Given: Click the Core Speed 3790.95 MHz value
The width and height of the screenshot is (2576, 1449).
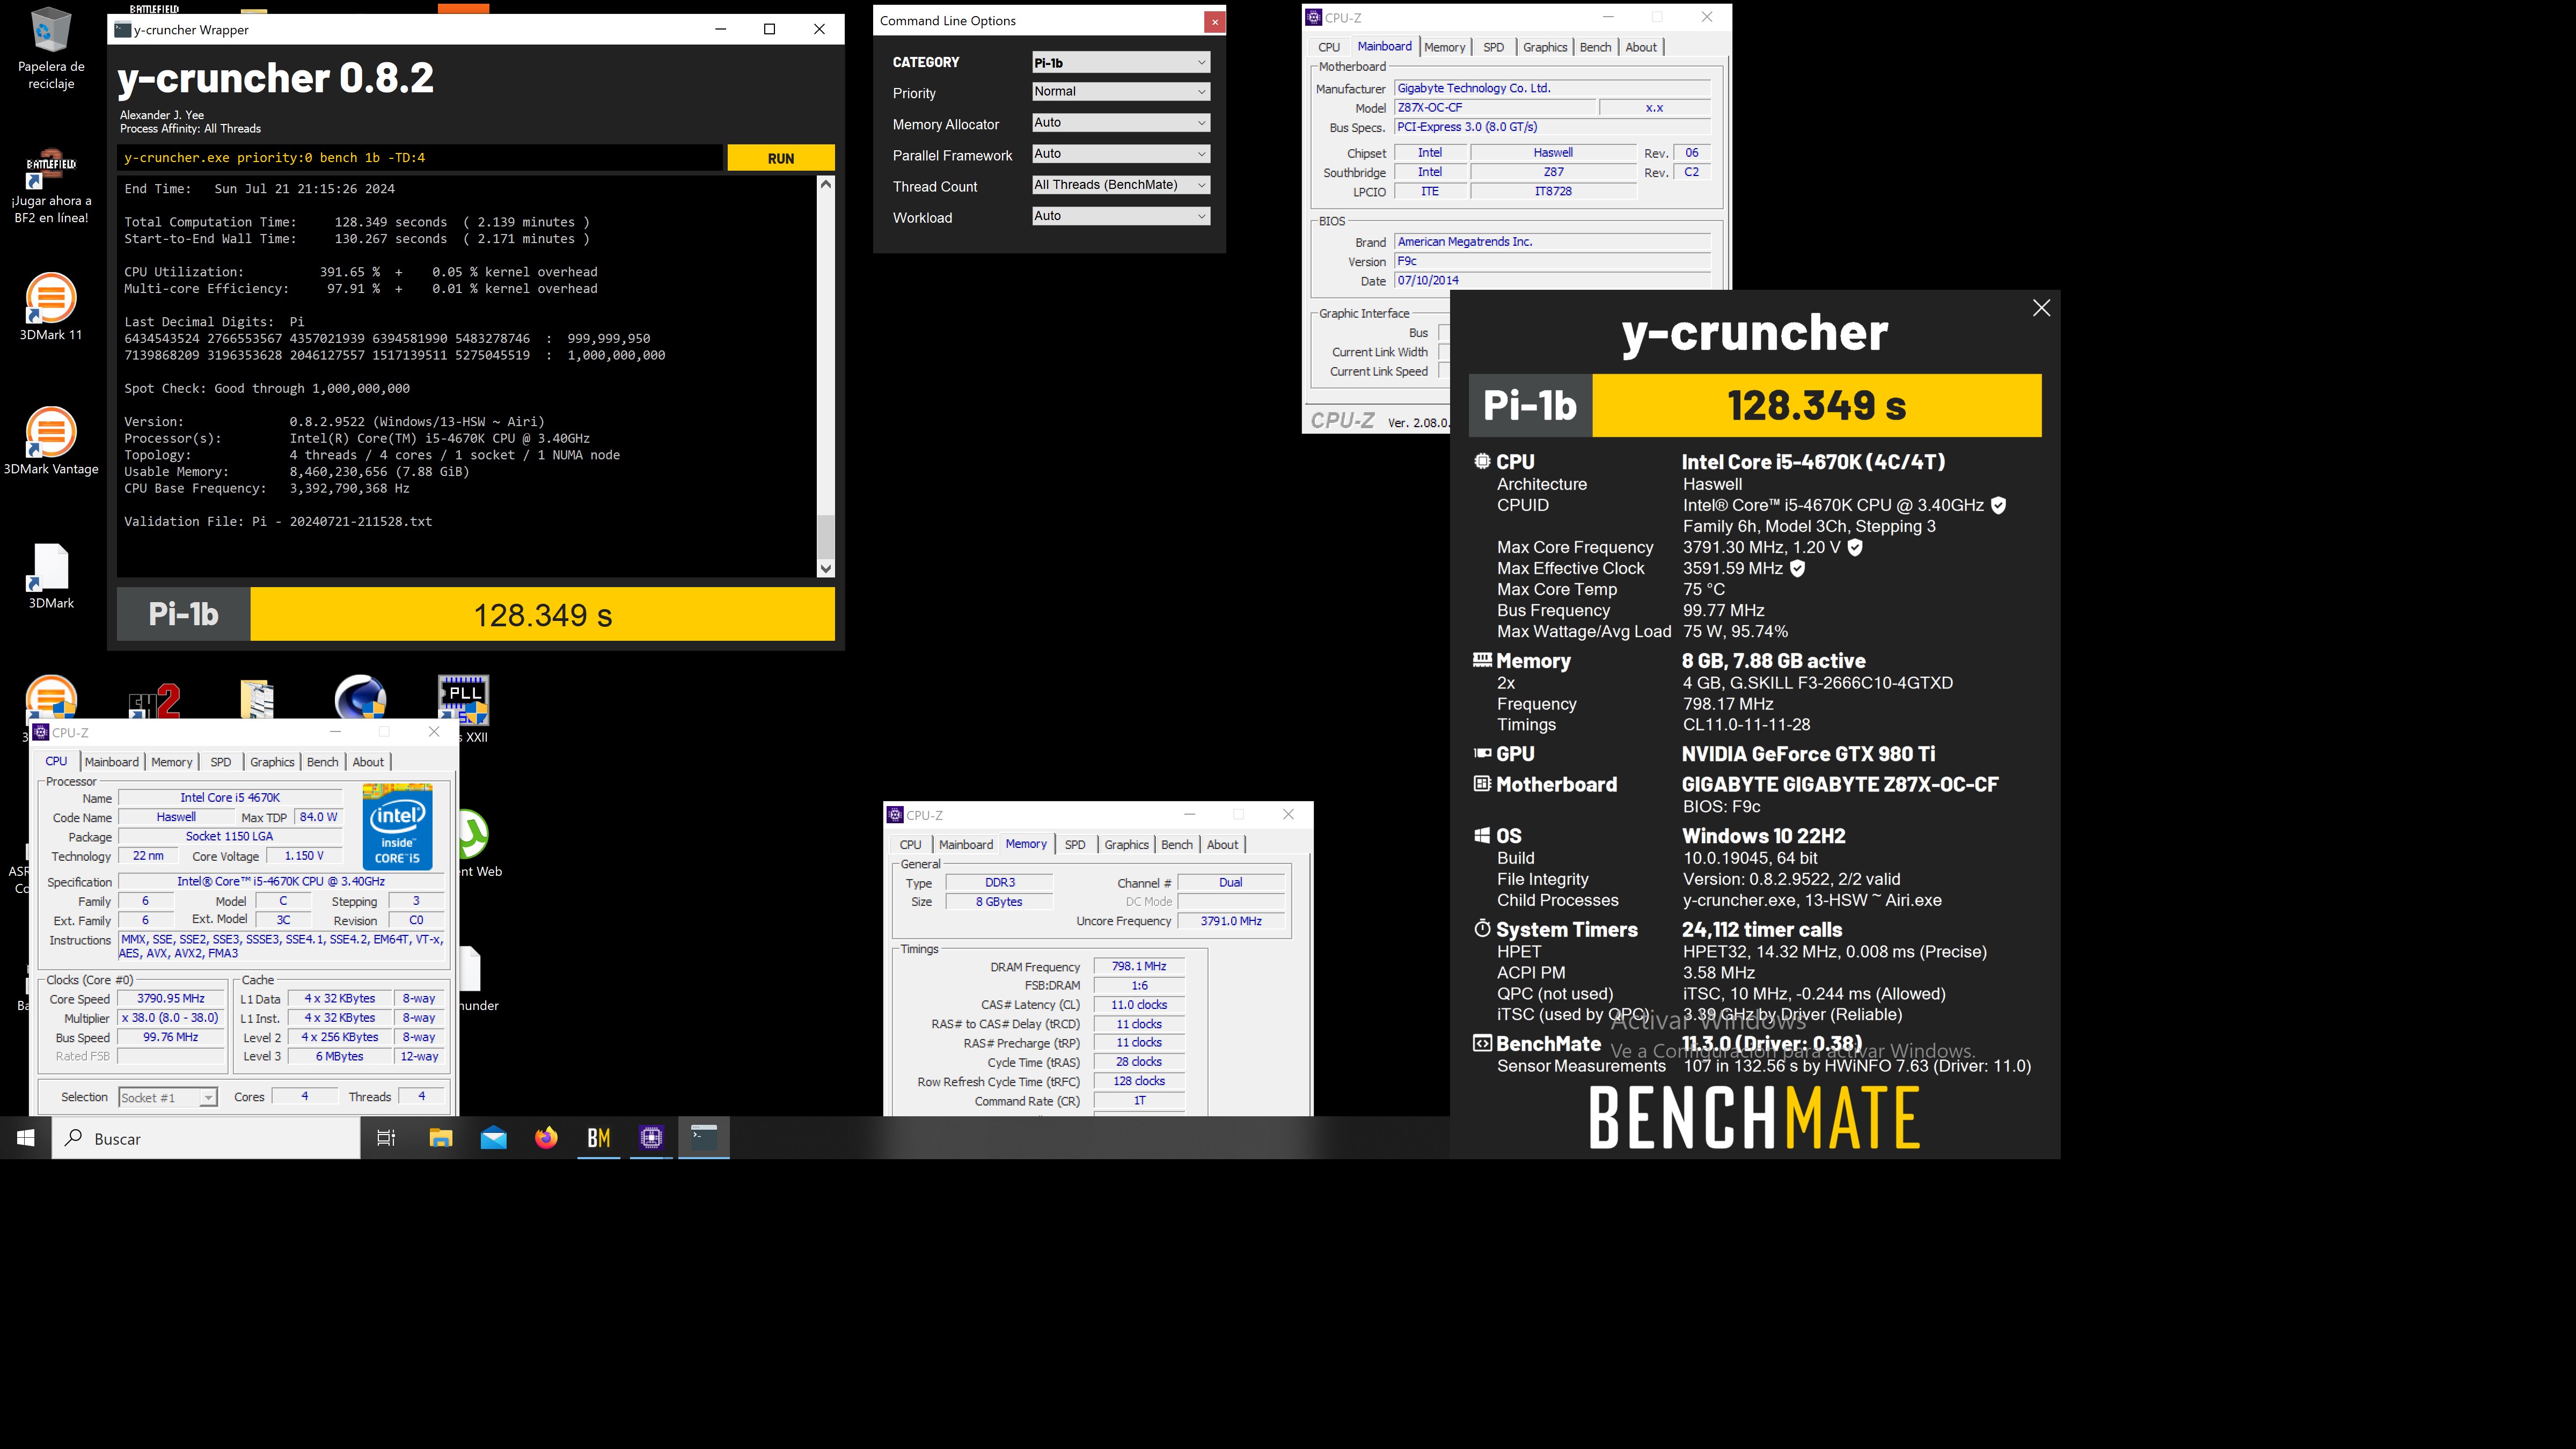Looking at the screenshot, I should [171, 998].
